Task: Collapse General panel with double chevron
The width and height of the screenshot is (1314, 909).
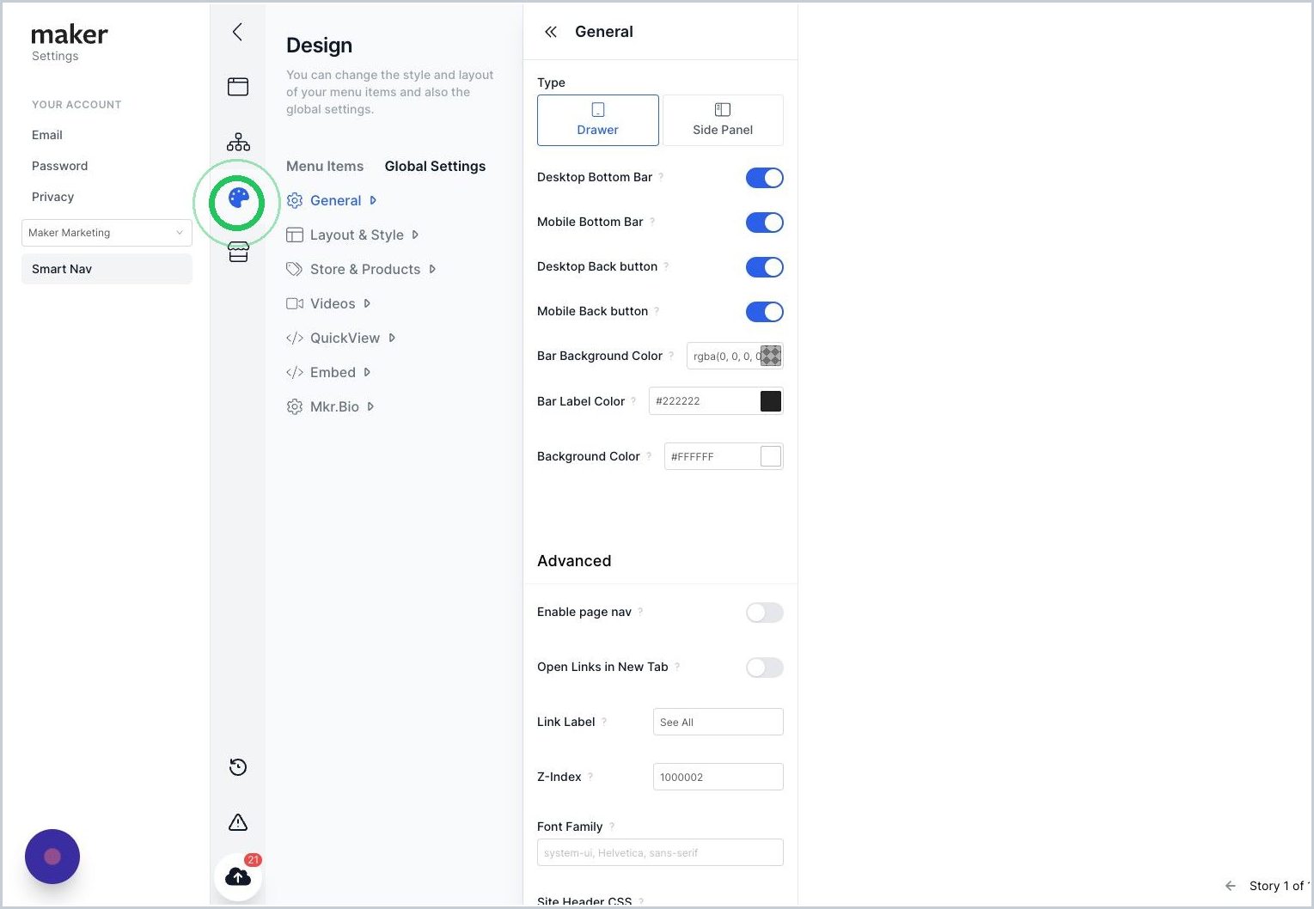Action: (551, 32)
